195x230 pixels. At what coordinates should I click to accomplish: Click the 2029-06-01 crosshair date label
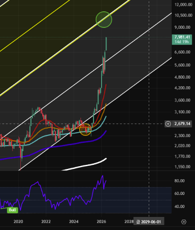[149, 222]
